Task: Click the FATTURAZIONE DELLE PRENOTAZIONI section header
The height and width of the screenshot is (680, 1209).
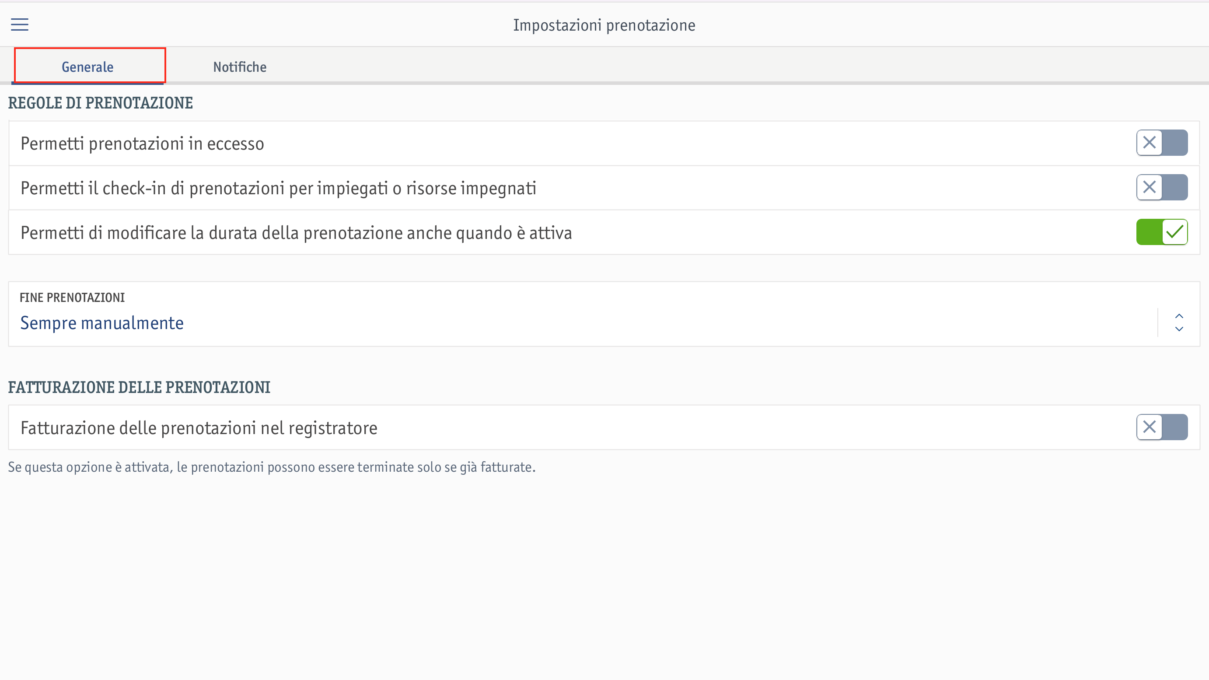Action: pos(140,387)
